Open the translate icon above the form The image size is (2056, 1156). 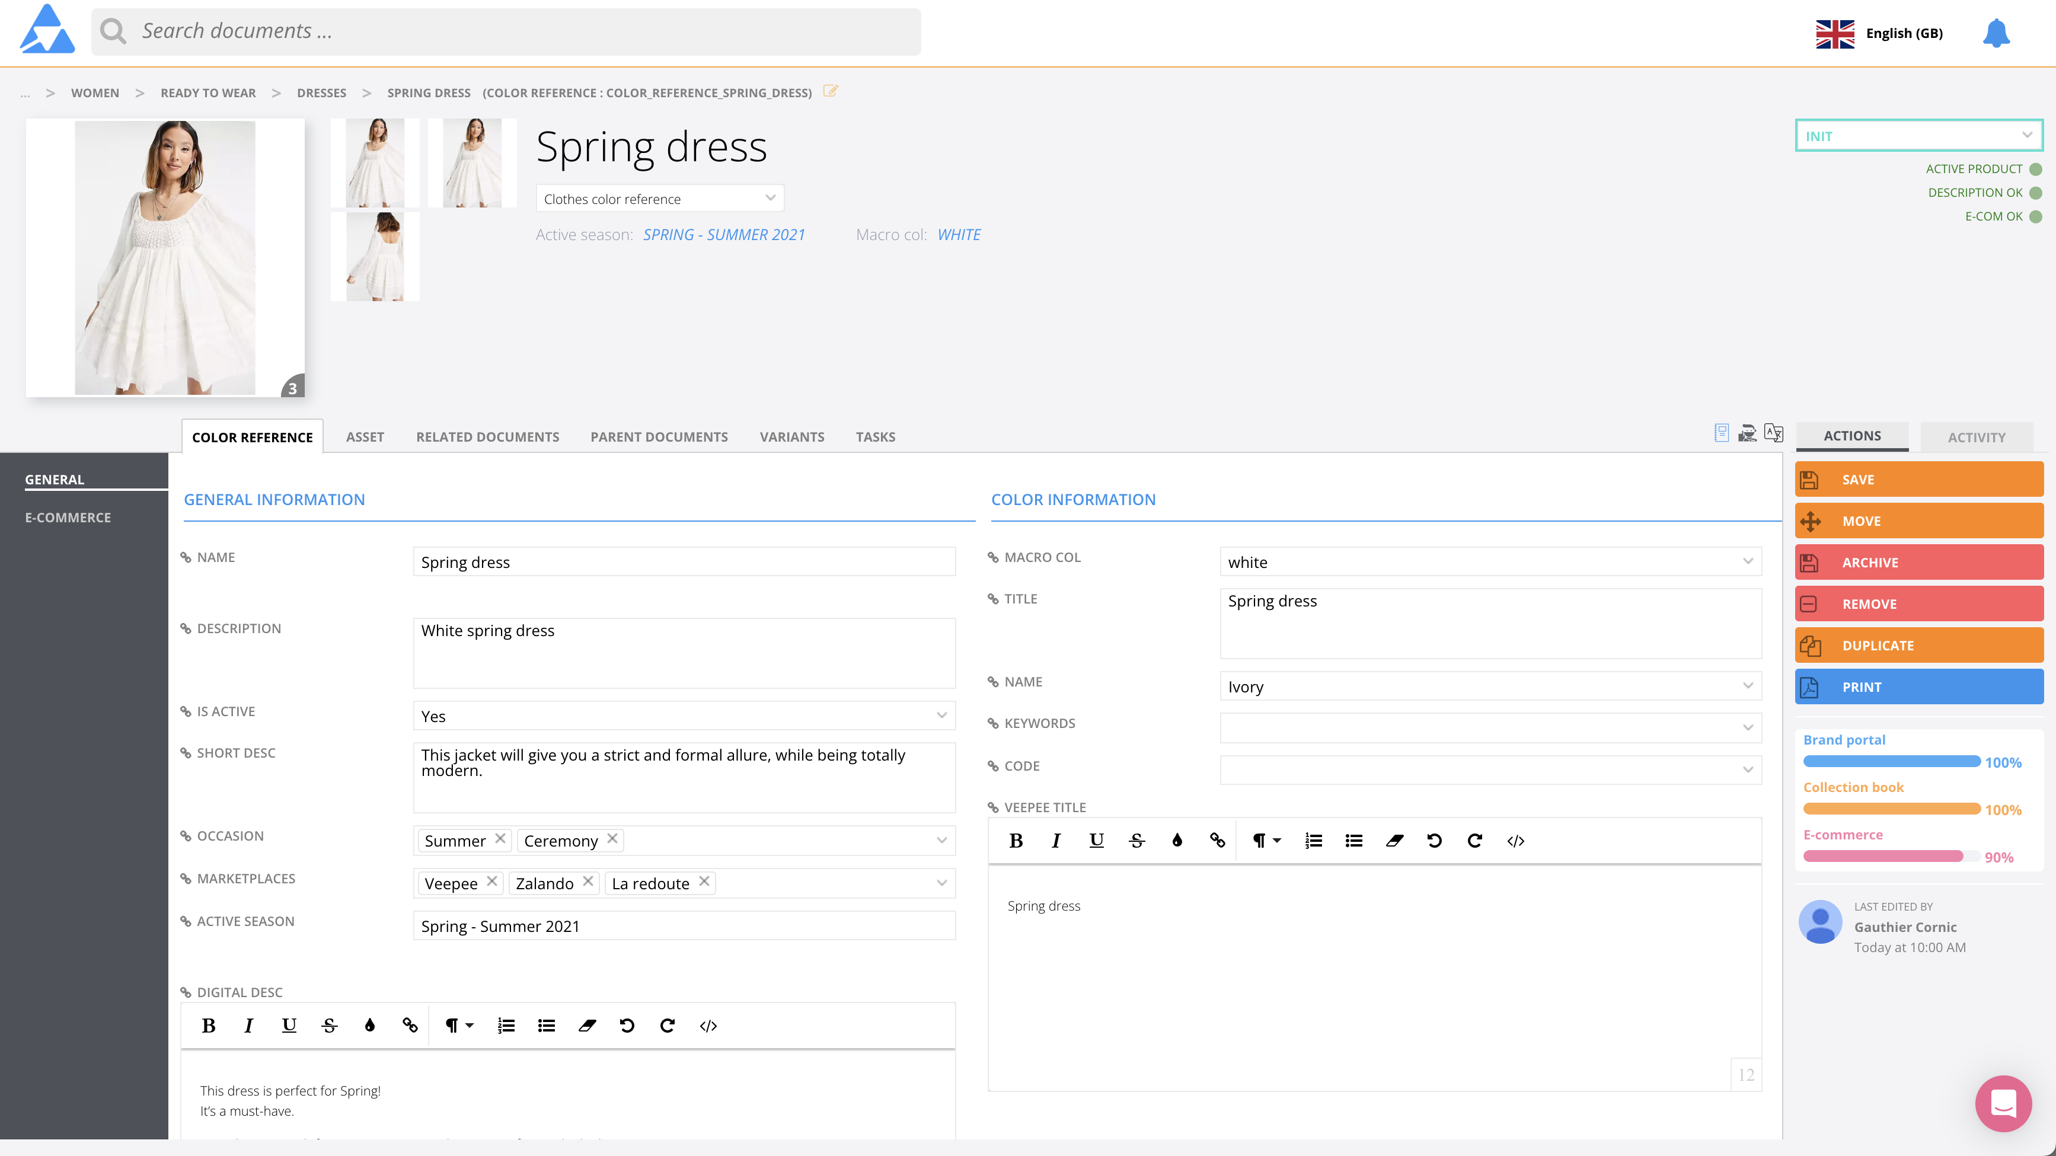[1773, 433]
